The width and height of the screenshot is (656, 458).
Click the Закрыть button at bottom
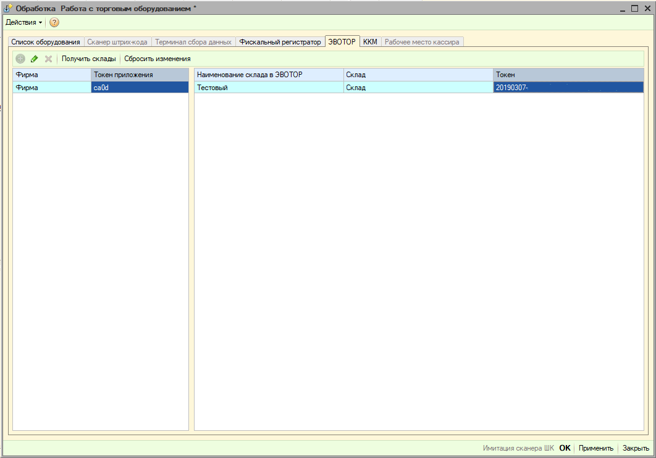[x=635, y=448]
